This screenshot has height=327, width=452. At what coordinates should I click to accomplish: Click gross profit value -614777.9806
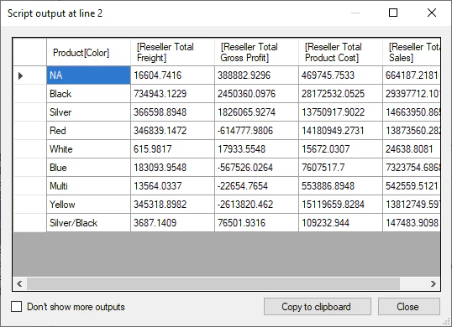(256, 131)
